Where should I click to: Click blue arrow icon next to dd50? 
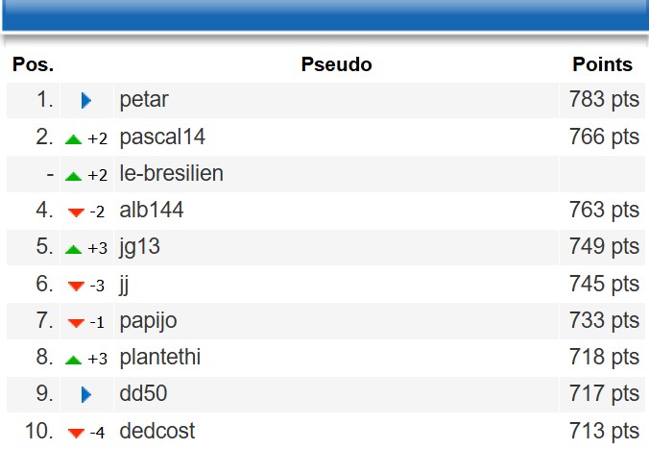coord(85,394)
